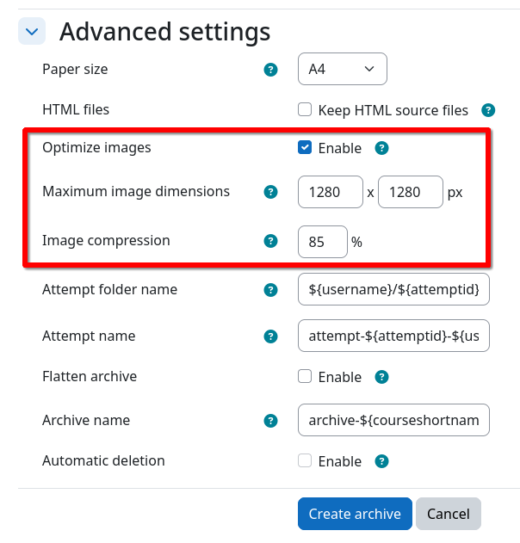Click the Optimize images label
This screenshot has height=543, width=520.
(96, 147)
